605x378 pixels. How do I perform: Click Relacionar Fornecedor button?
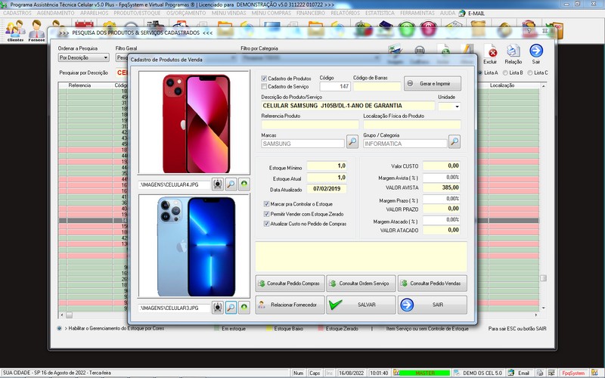point(290,305)
